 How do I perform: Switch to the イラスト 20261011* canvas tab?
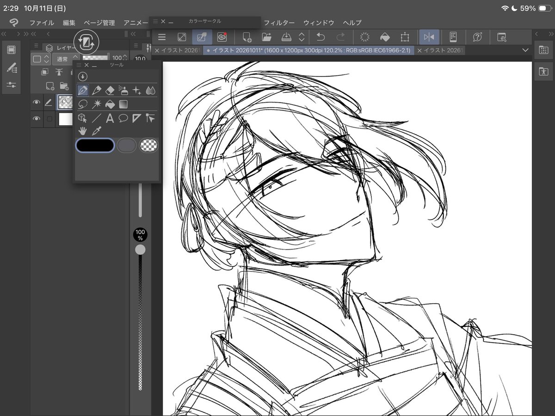coord(308,50)
